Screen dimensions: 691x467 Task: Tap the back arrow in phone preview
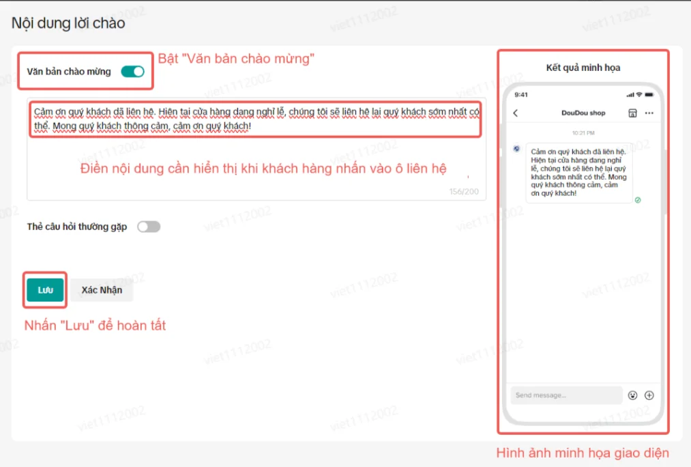point(516,113)
